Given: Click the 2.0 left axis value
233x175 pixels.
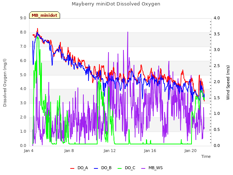Looking at the screenshot, I should [x=23, y=117].
